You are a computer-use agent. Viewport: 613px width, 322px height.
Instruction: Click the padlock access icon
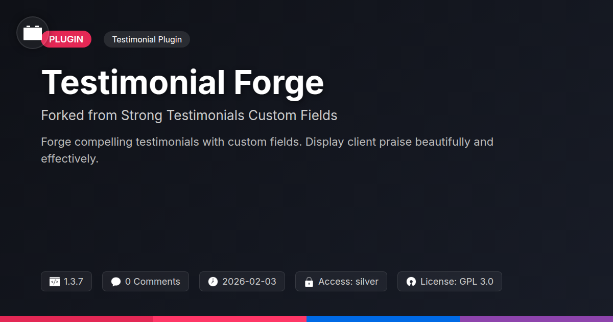[x=309, y=282]
